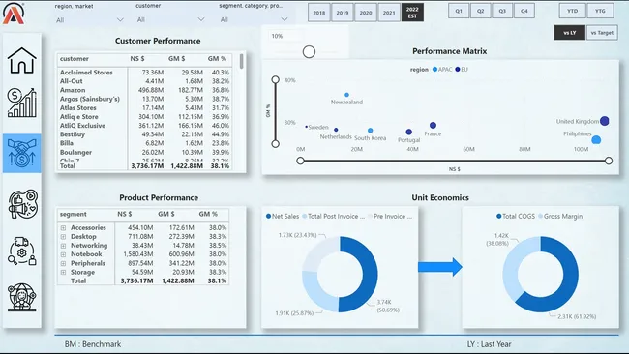Sort customer table by GM % header
The width and height of the screenshot is (629, 354).
pyautogui.click(x=217, y=59)
